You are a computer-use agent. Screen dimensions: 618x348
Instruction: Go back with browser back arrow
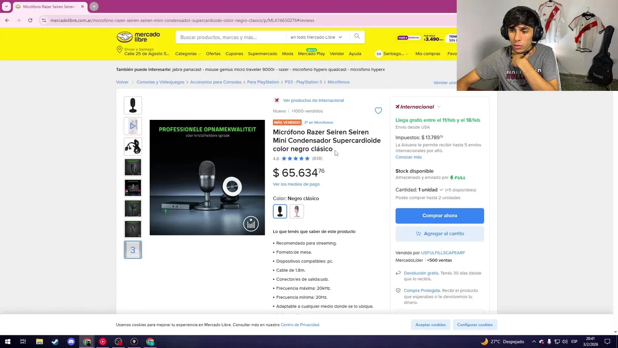(7, 20)
